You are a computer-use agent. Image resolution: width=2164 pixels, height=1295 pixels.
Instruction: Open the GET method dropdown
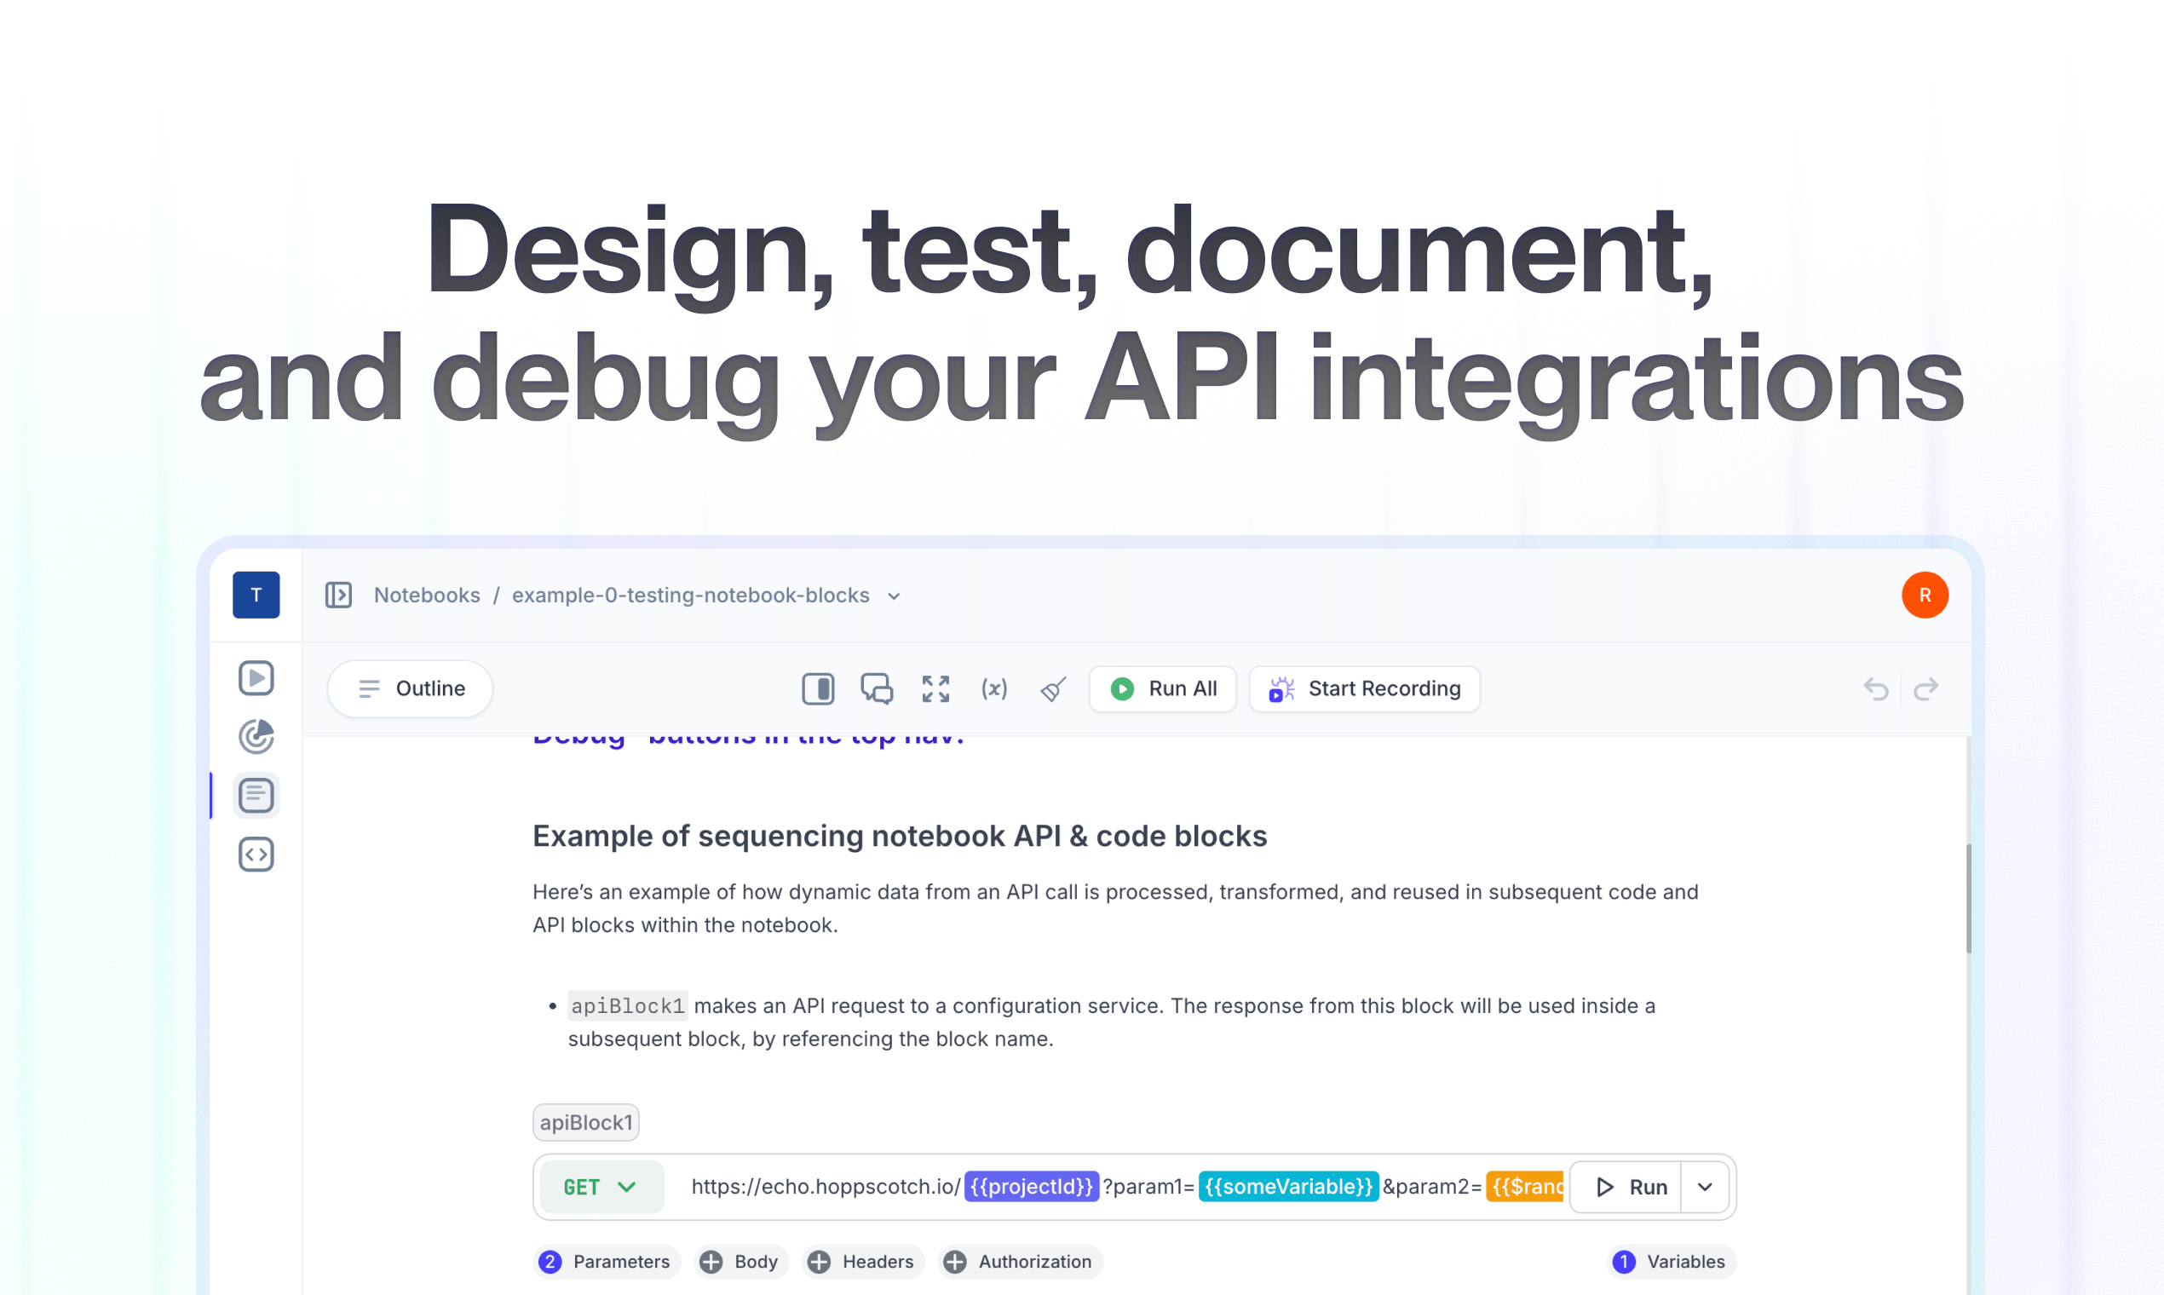pyautogui.click(x=601, y=1187)
